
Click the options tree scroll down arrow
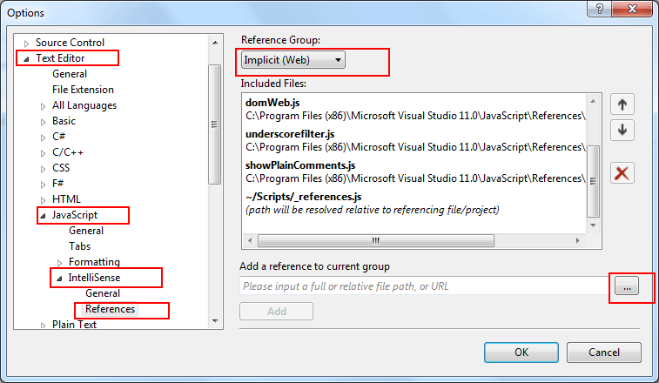click(x=215, y=321)
